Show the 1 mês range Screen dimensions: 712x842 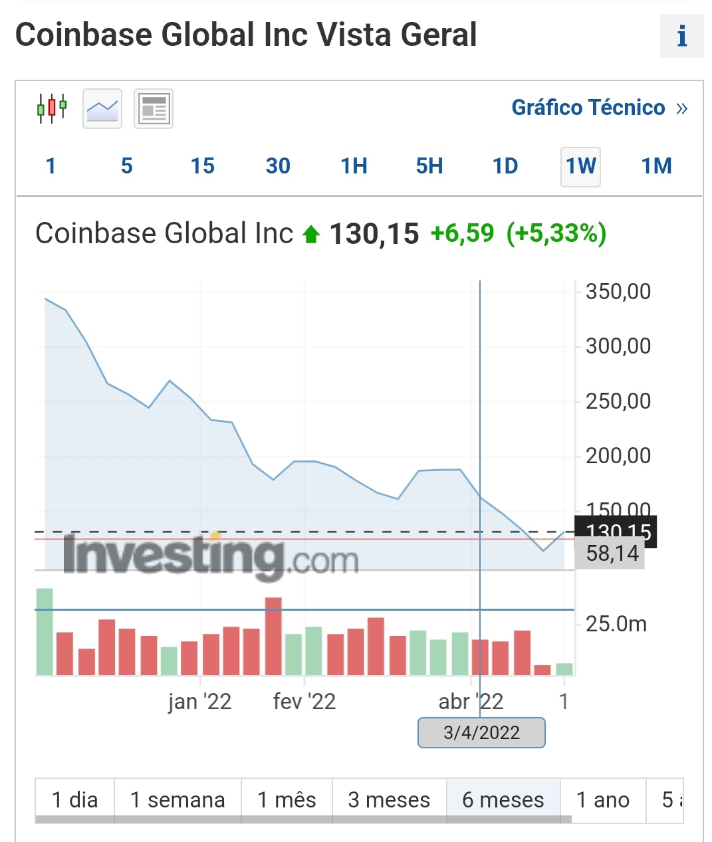click(287, 799)
